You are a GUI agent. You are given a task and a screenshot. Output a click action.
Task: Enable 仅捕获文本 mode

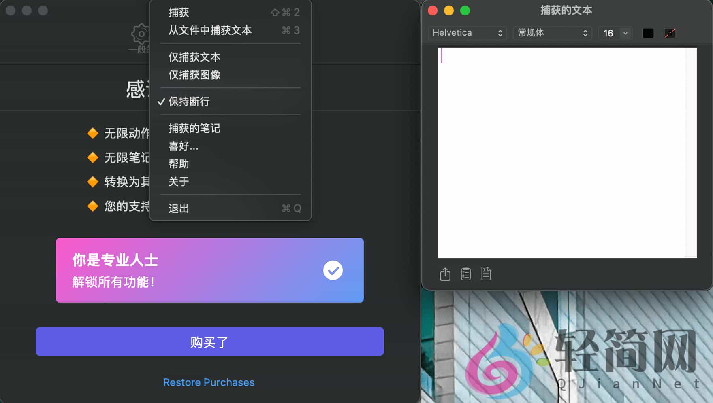(x=194, y=57)
